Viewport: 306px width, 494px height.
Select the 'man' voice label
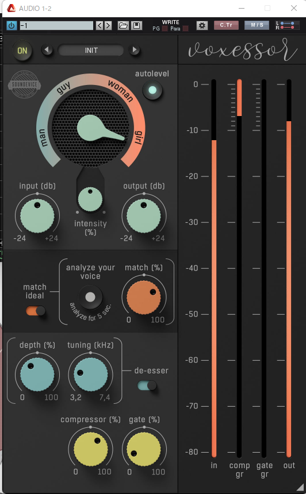tap(43, 138)
